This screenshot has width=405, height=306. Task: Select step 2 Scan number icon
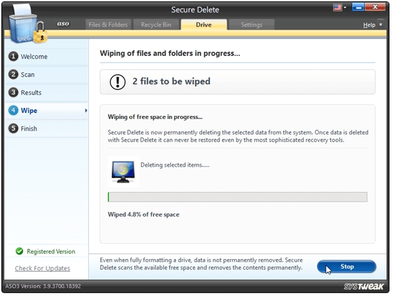click(13, 75)
